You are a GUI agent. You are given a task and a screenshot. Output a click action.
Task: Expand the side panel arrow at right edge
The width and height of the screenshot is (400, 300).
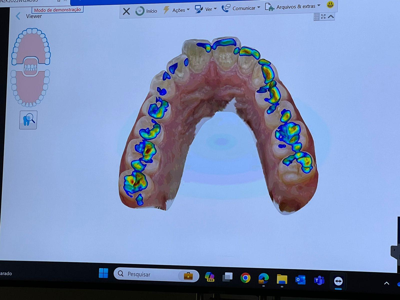click(394, 250)
